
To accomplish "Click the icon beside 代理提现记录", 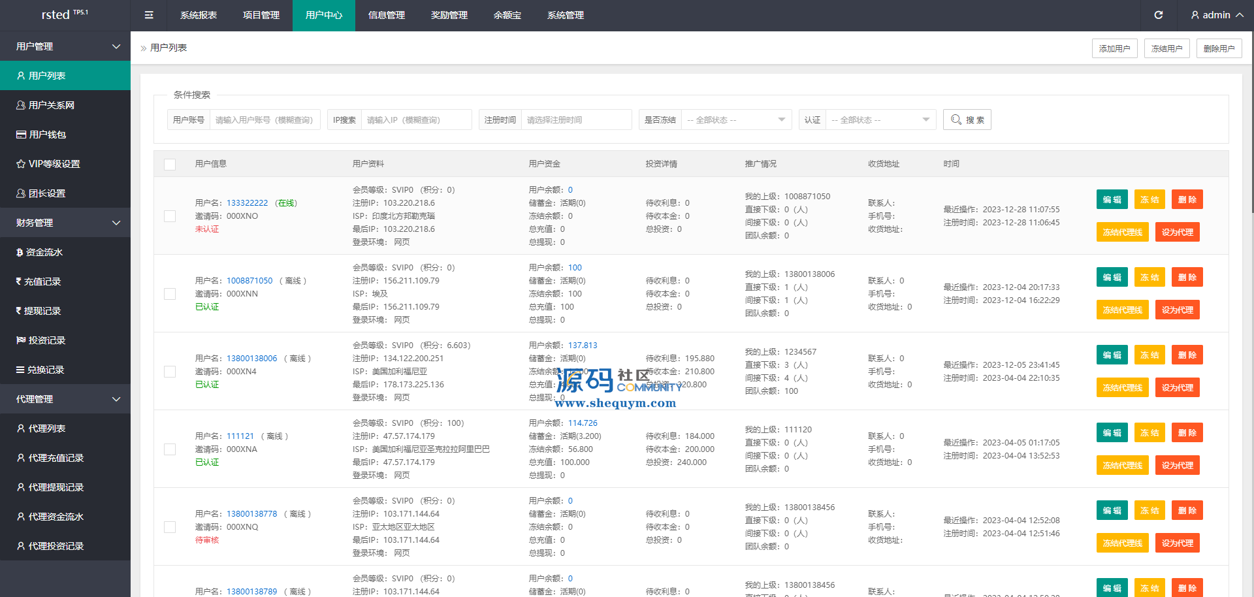I will click(x=21, y=487).
